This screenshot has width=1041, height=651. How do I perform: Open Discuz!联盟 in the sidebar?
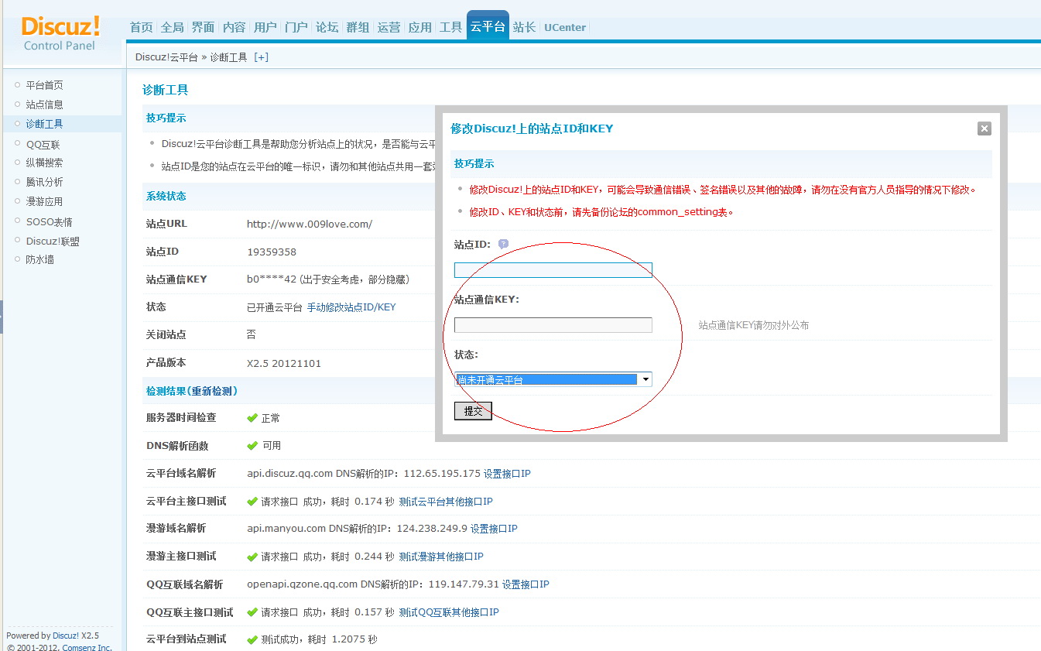[x=53, y=241]
